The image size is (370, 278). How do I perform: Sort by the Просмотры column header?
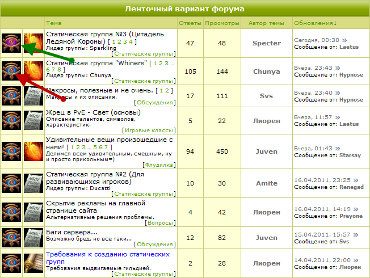click(x=222, y=23)
